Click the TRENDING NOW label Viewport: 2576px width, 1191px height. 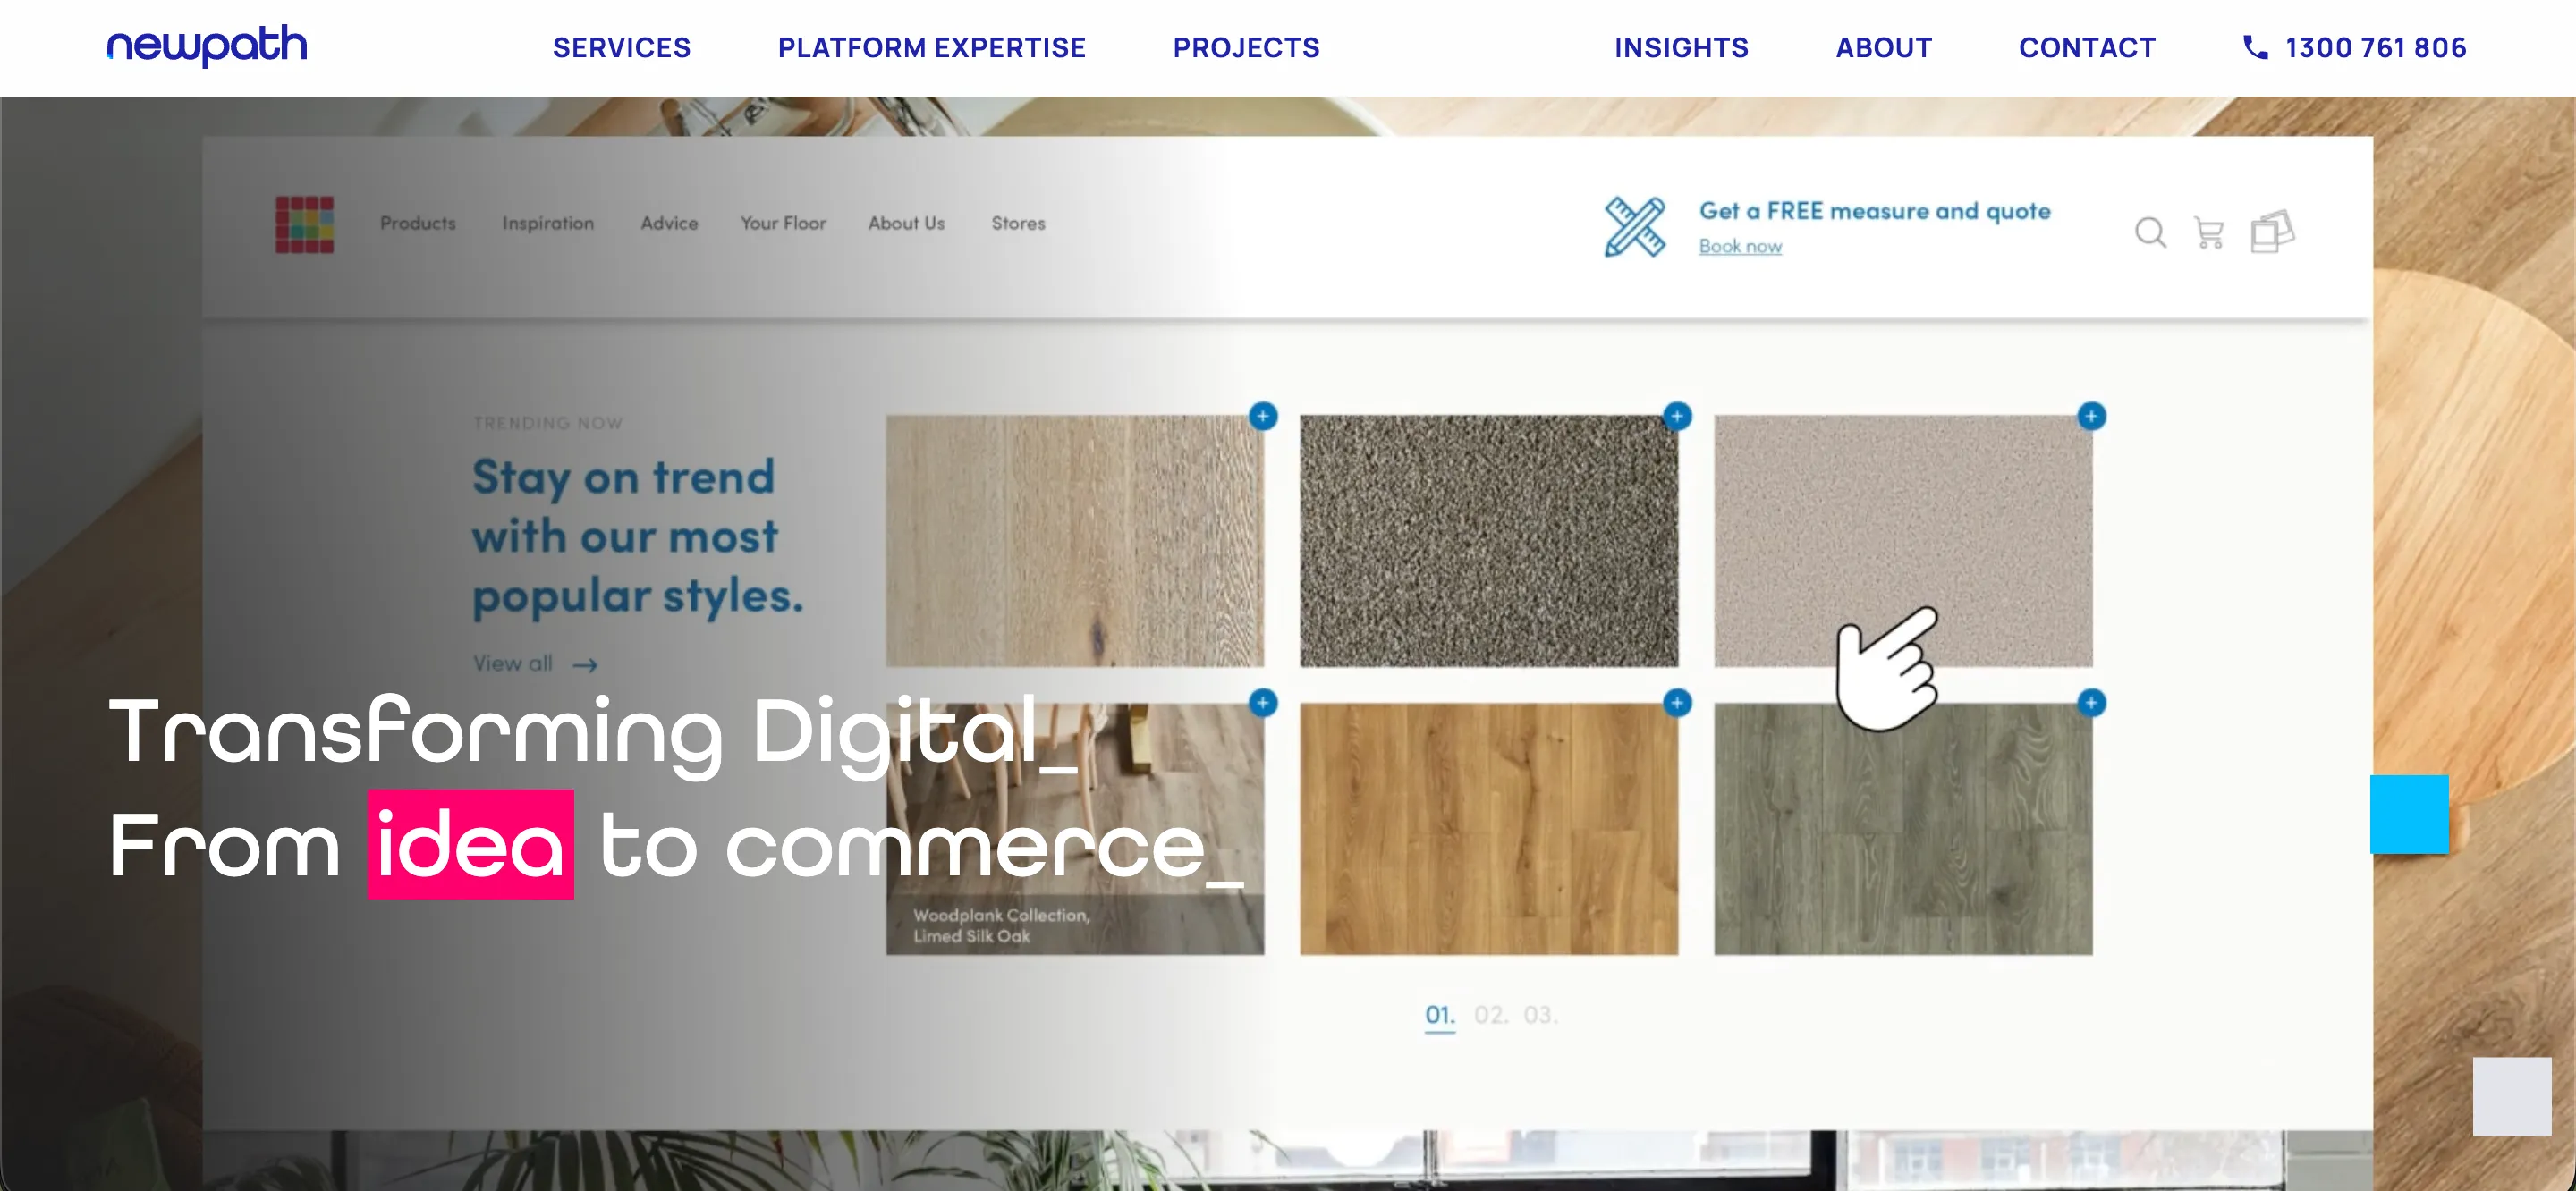548,423
